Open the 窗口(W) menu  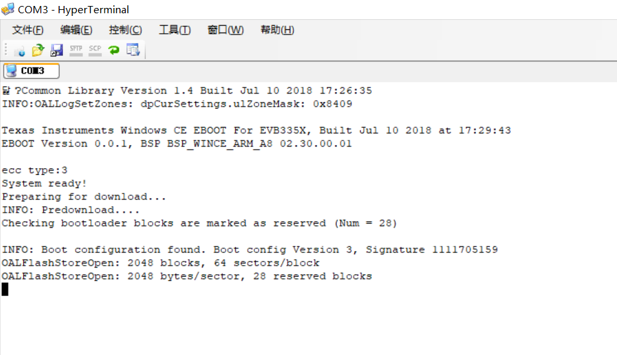point(226,30)
